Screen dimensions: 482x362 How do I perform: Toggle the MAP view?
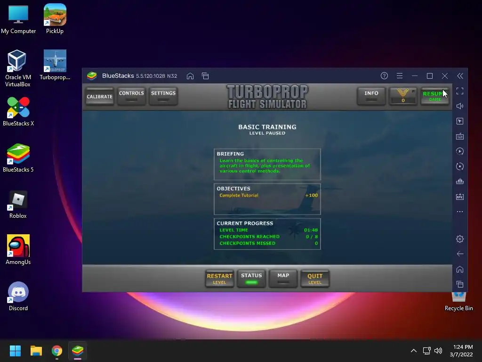click(x=283, y=279)
